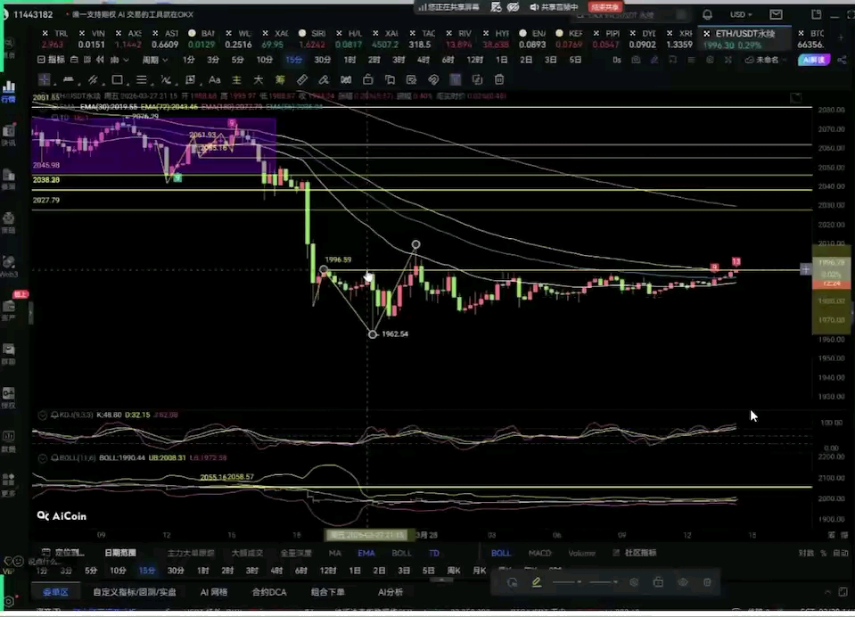Select the ruler measurement tool
855x617 pixels.
(302, 80)
